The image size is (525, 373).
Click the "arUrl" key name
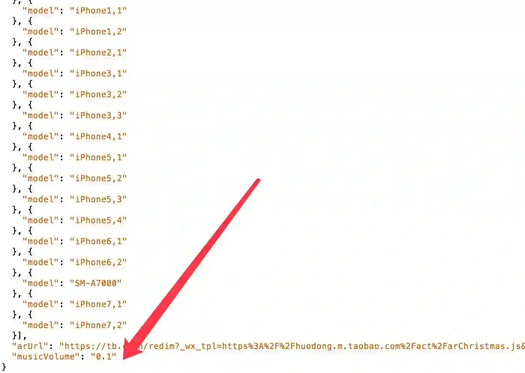30,346
